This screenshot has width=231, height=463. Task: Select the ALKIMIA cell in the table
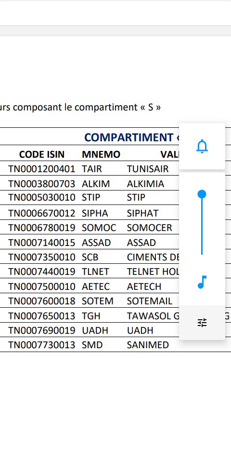point(145,184)
